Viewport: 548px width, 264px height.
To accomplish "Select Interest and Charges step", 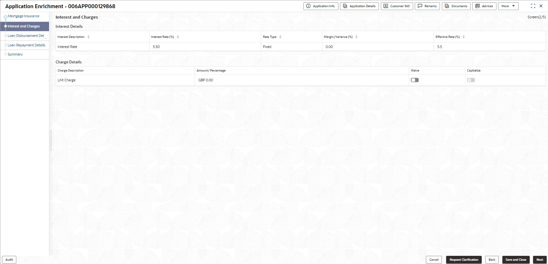I will click(x=24, y=26).
